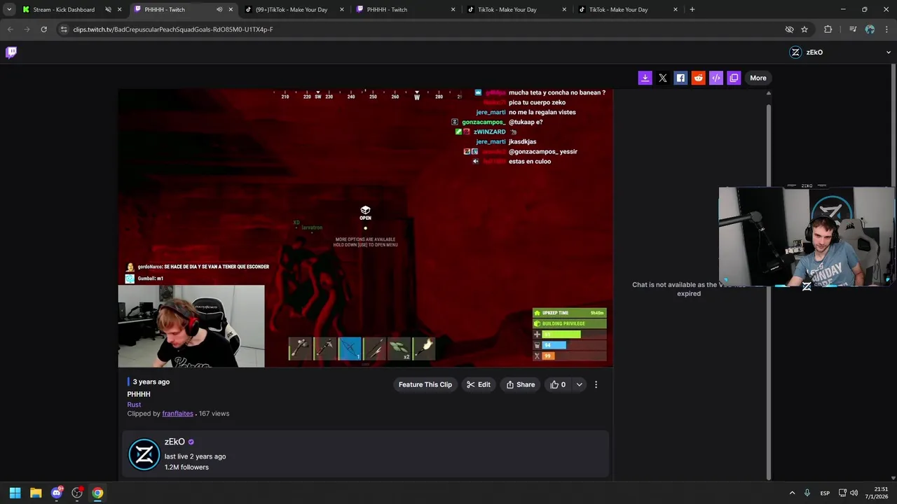Viewport: 897px width, 504px height.
Task: Download the clip using the download icon
Action: tap(645, 78)
